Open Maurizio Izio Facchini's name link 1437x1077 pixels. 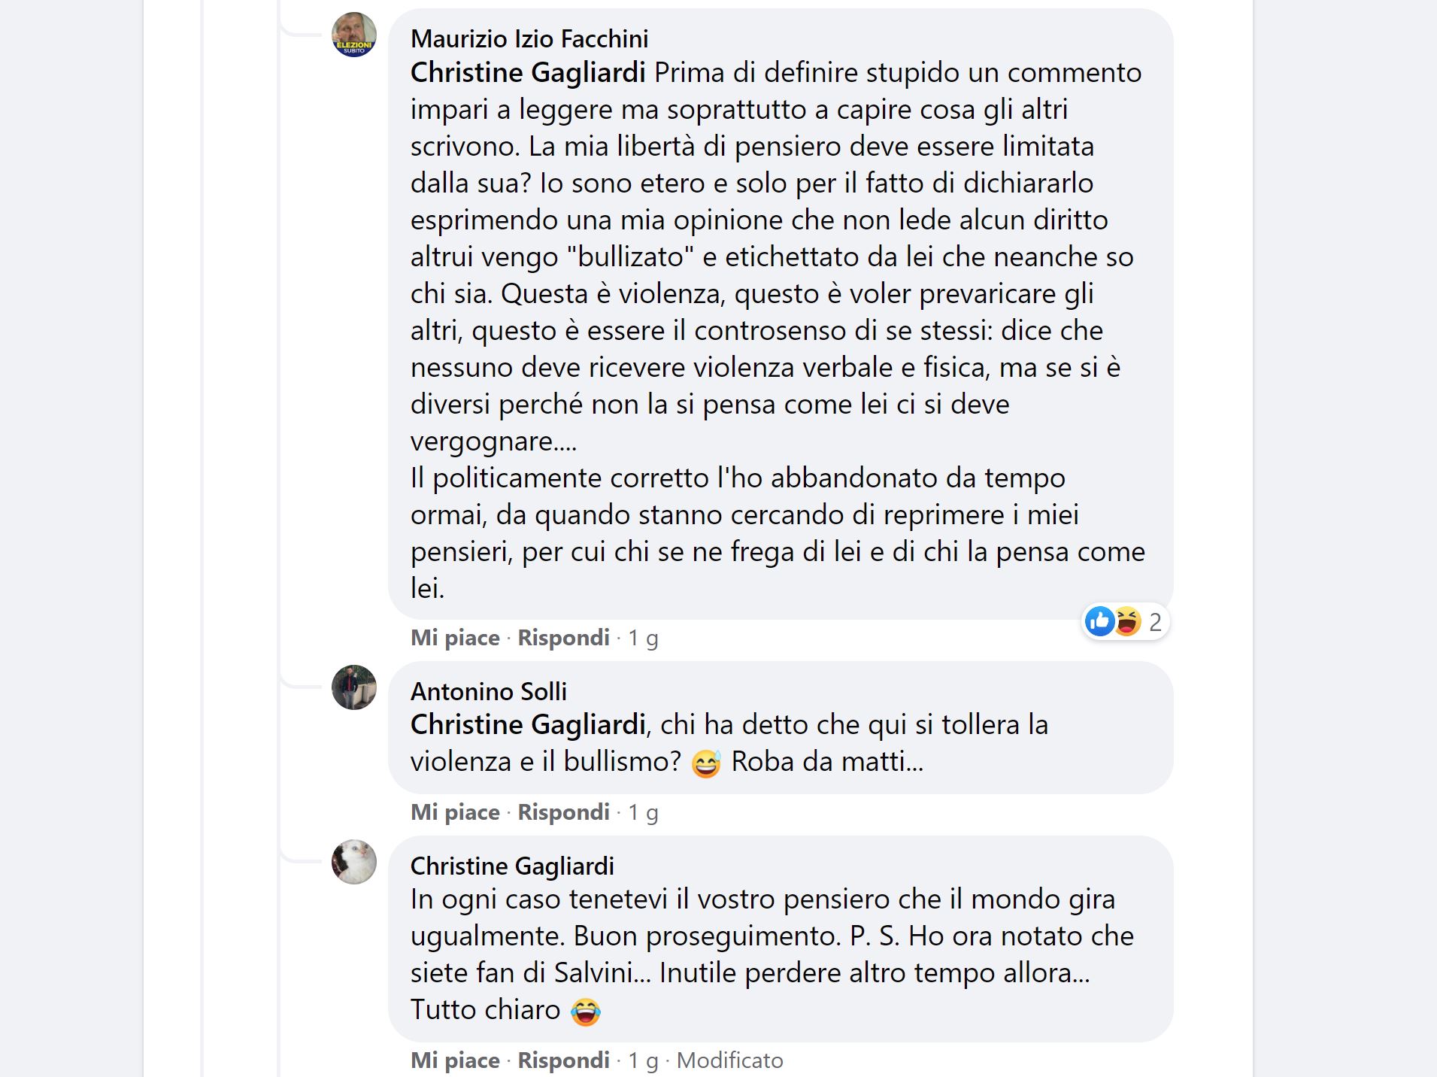click(x=529, y=38)
